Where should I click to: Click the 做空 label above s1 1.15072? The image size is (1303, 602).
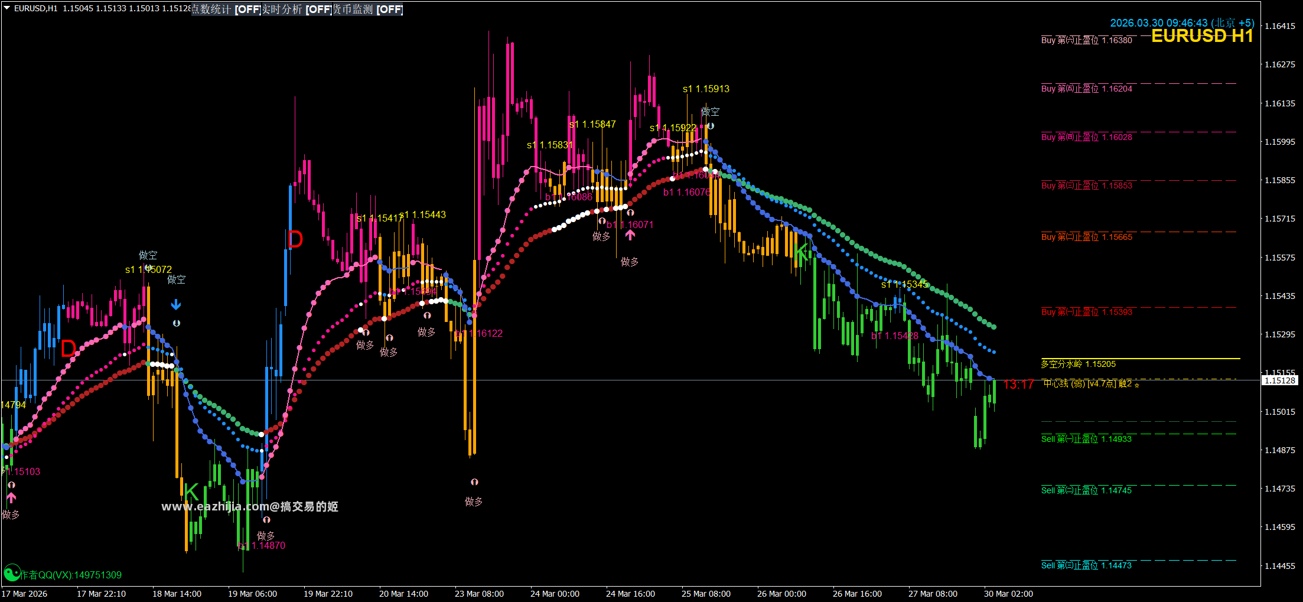(x=148, y=255)
